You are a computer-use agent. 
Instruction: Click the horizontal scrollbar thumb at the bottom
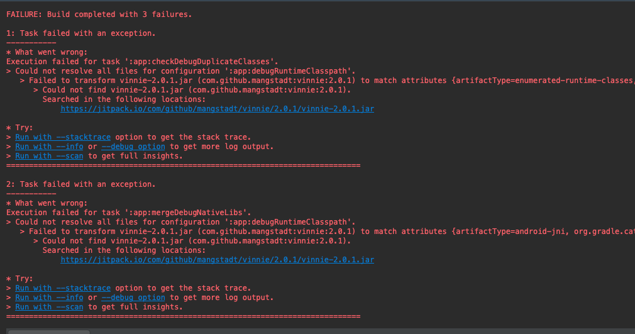pos(49,331)
